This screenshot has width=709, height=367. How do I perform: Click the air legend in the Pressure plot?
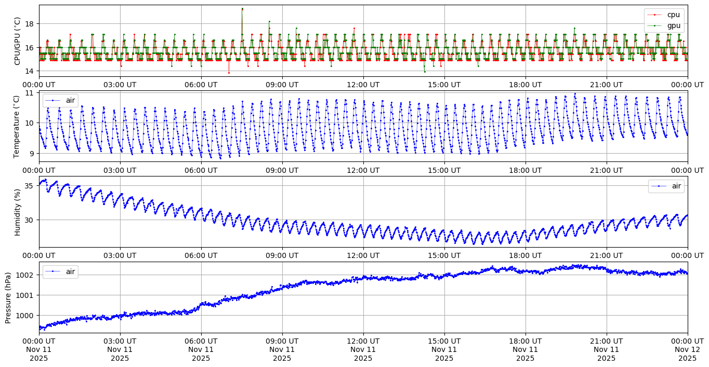60,271
